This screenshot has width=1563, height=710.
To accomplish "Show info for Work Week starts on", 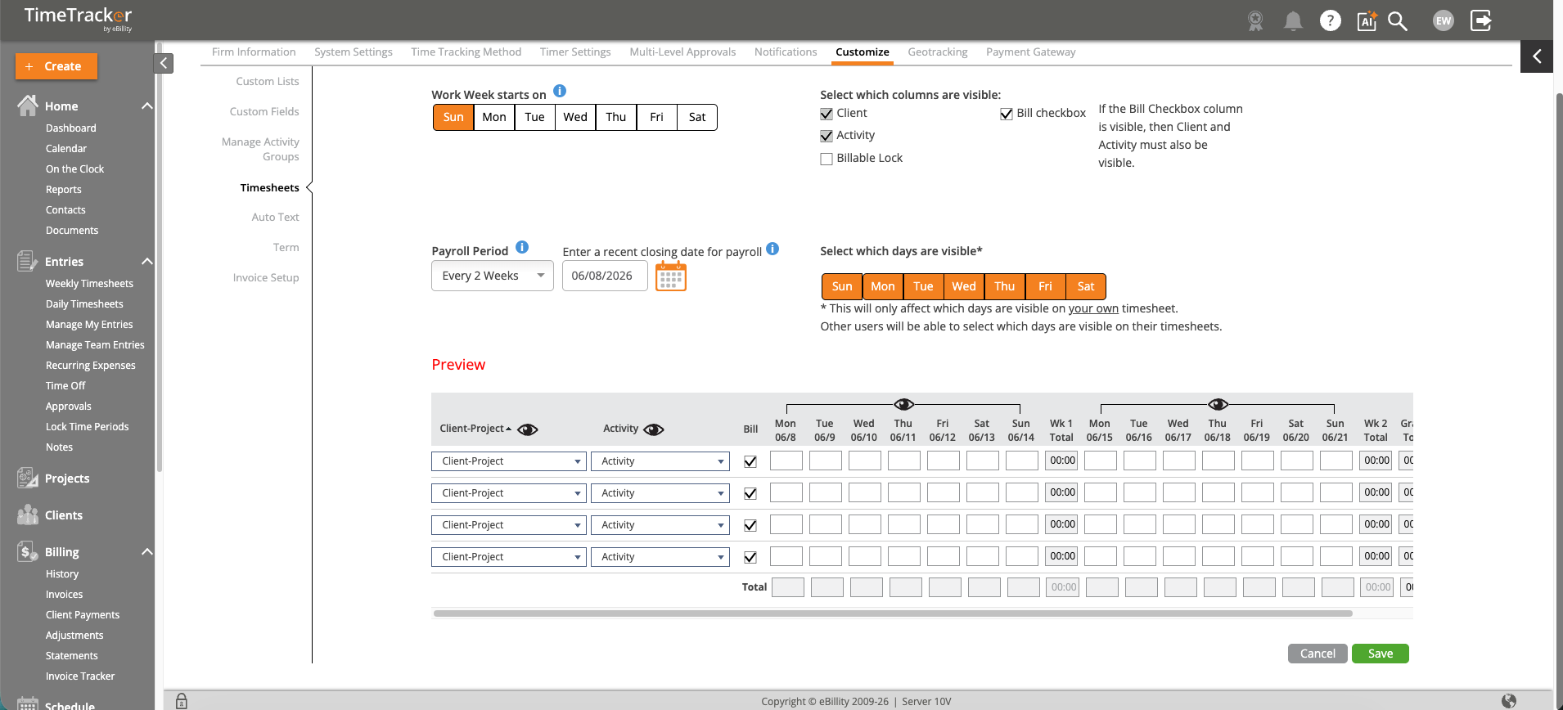I will 560,91.
